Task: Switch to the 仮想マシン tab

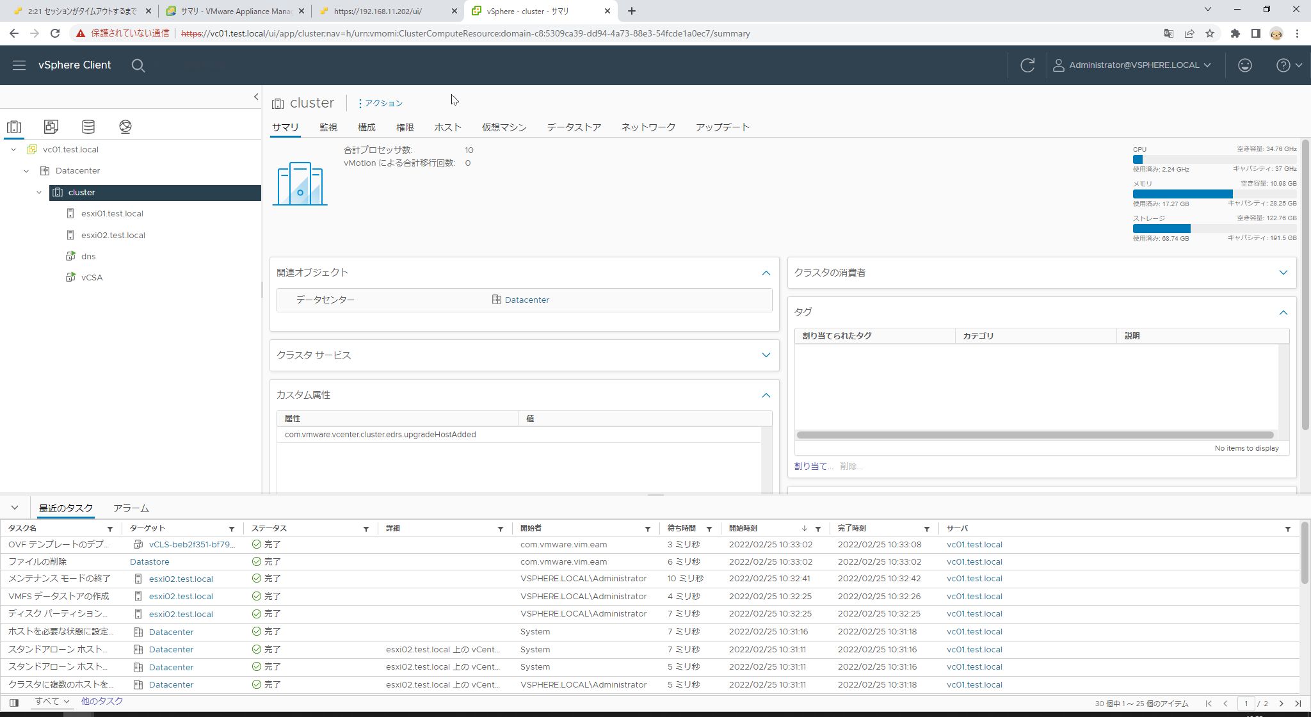Action: [504, 127]
